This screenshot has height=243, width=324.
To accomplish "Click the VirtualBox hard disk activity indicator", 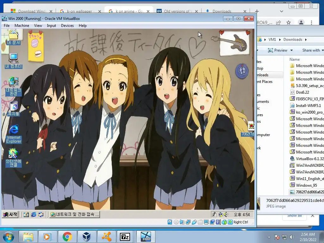I will tap(170, 222).
